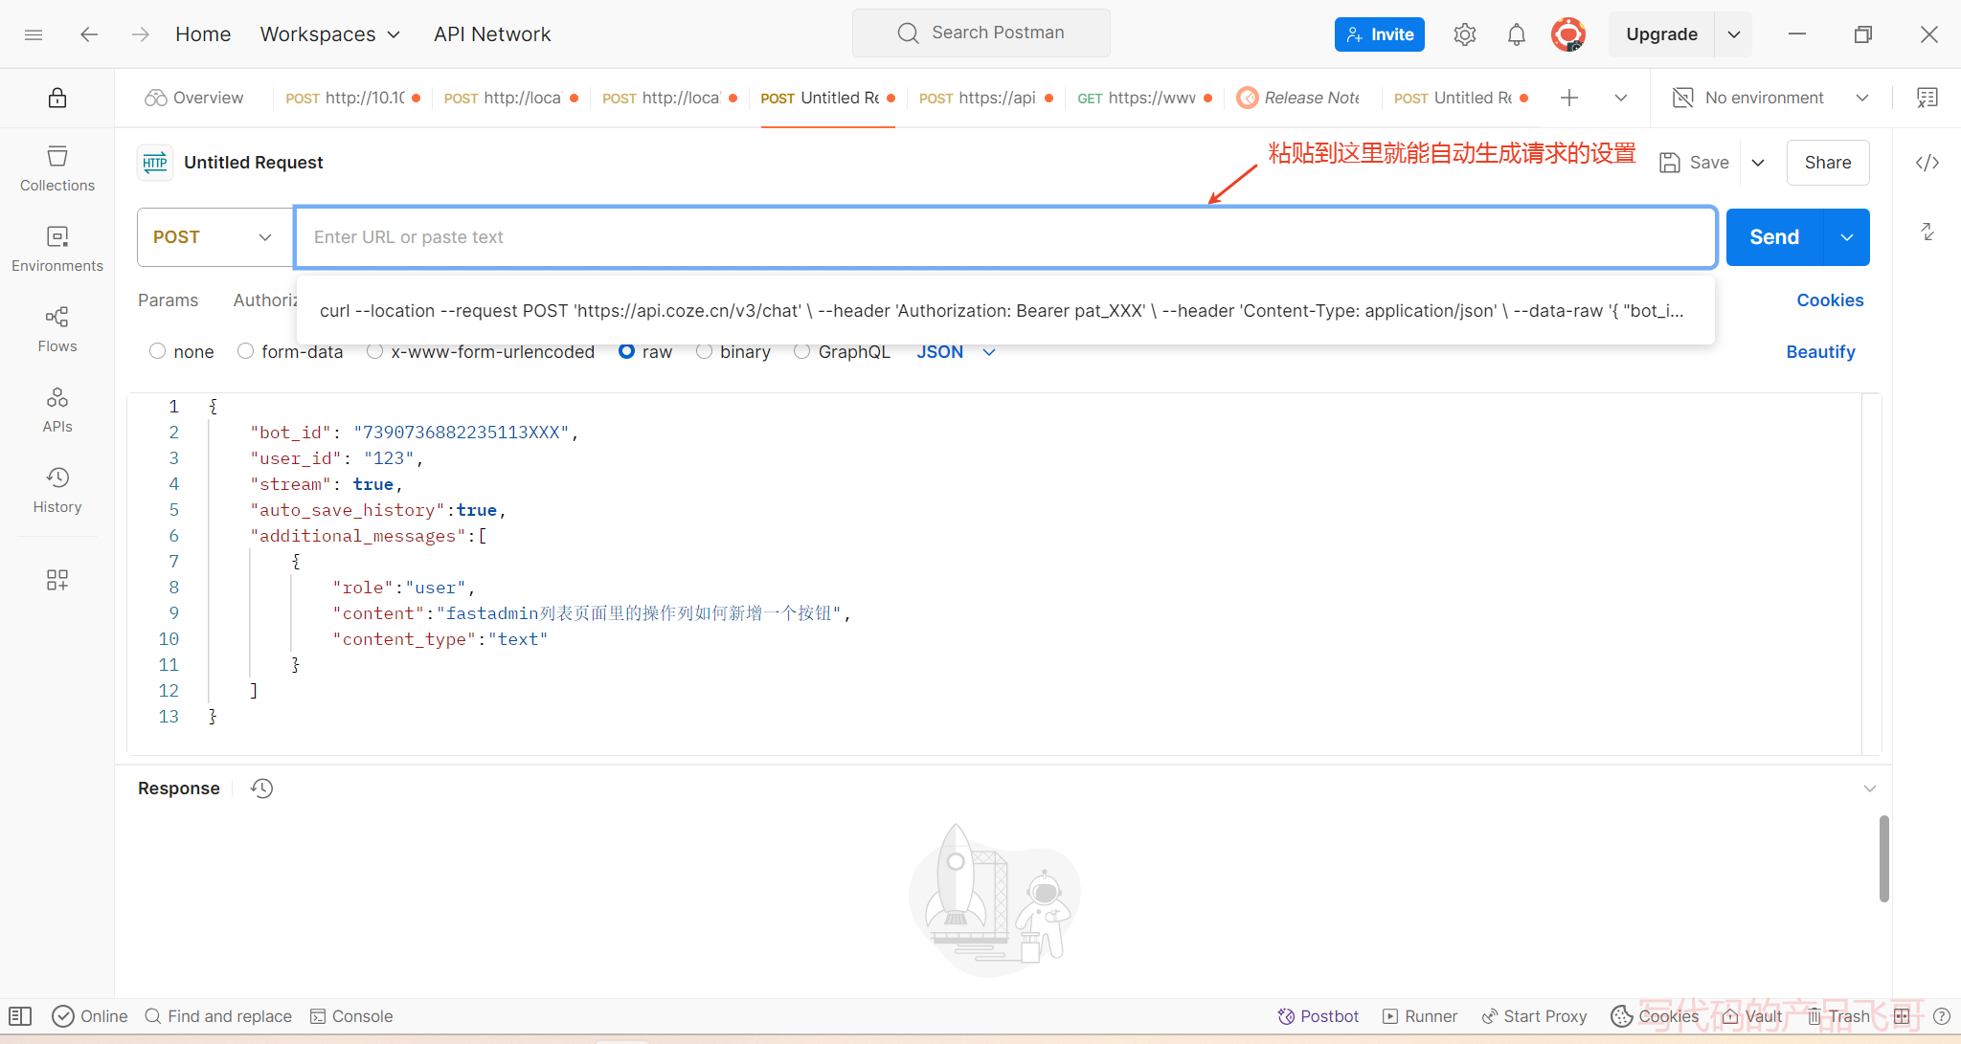
Task: Open the Vault from the status bar
Action: pyautogui.click(x=1752, y=1016)
